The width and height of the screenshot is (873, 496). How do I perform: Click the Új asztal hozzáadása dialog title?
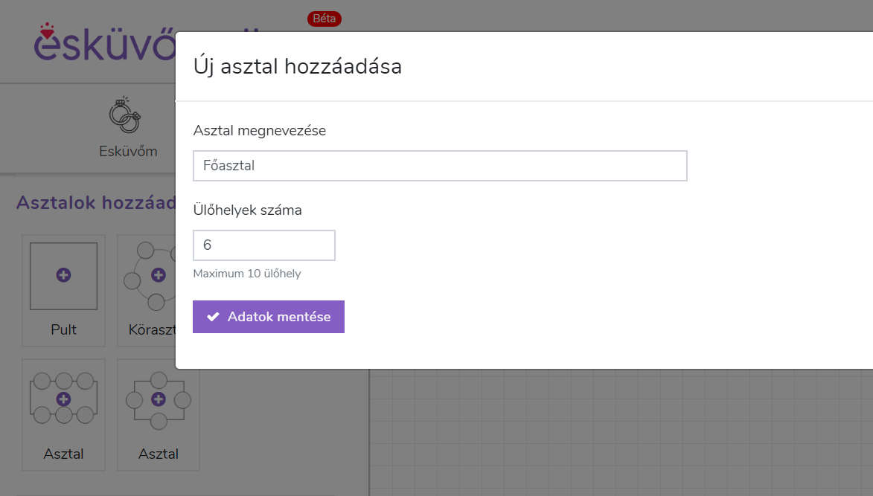(x=297, y=66)
